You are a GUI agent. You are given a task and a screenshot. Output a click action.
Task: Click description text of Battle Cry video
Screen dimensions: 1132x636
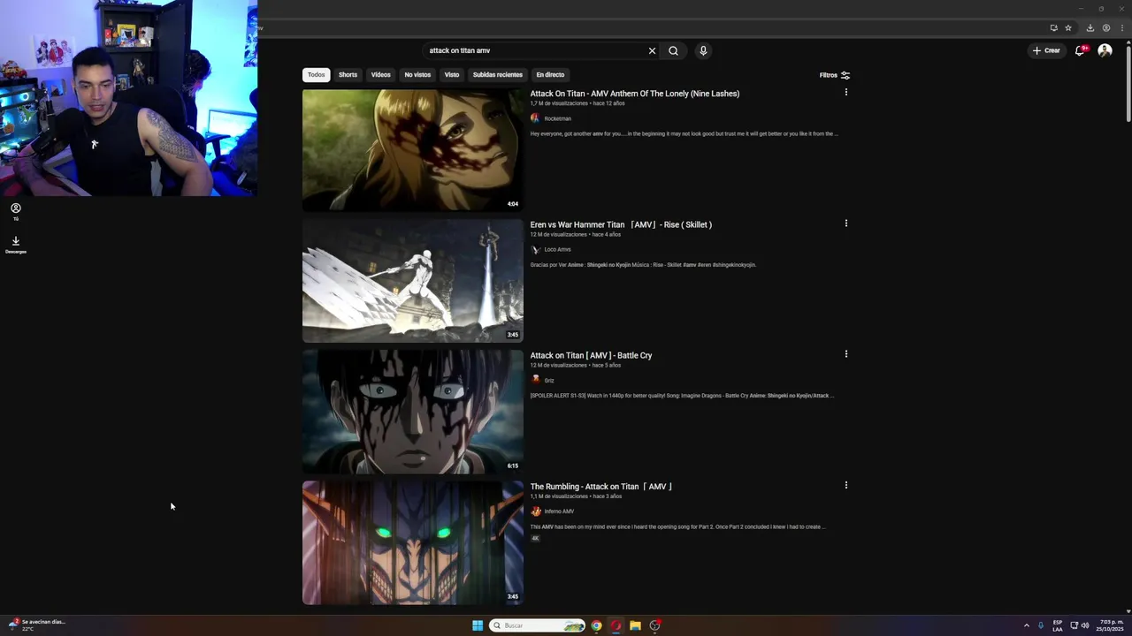tap(682, 396)
